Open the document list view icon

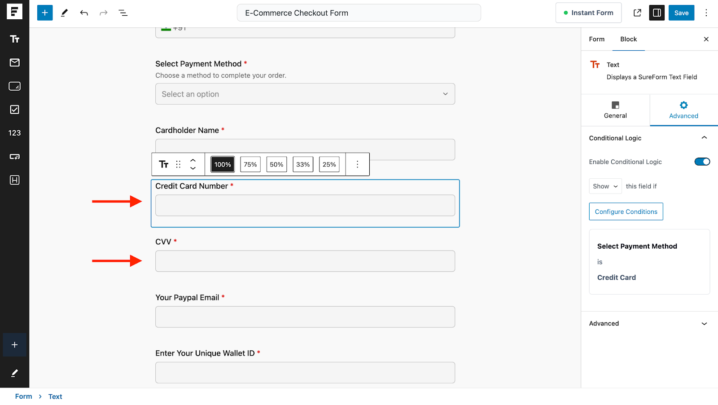123,13
